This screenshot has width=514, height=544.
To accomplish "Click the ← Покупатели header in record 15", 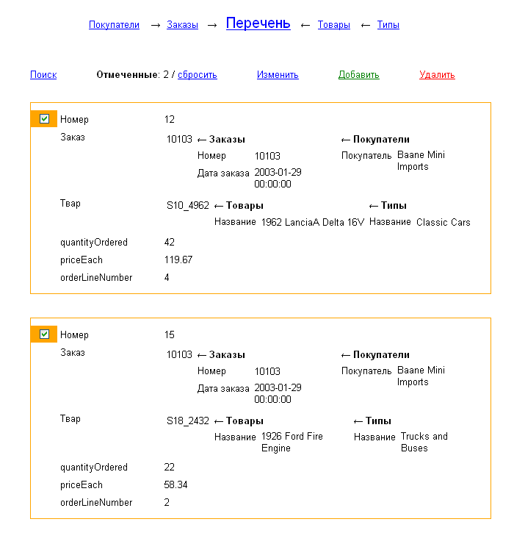I will [375, 355].
